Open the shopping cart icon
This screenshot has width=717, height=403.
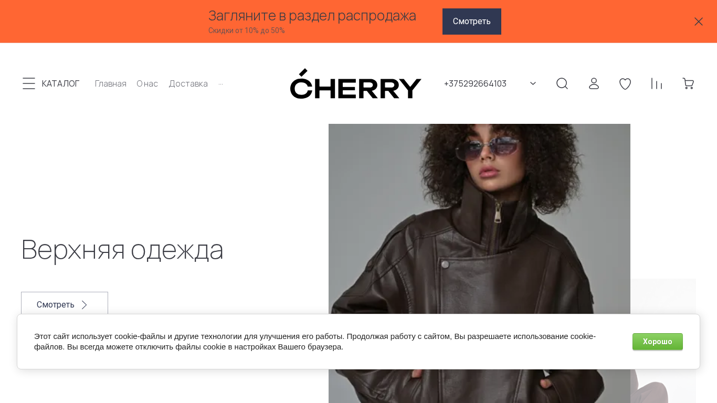pos(688,83)
